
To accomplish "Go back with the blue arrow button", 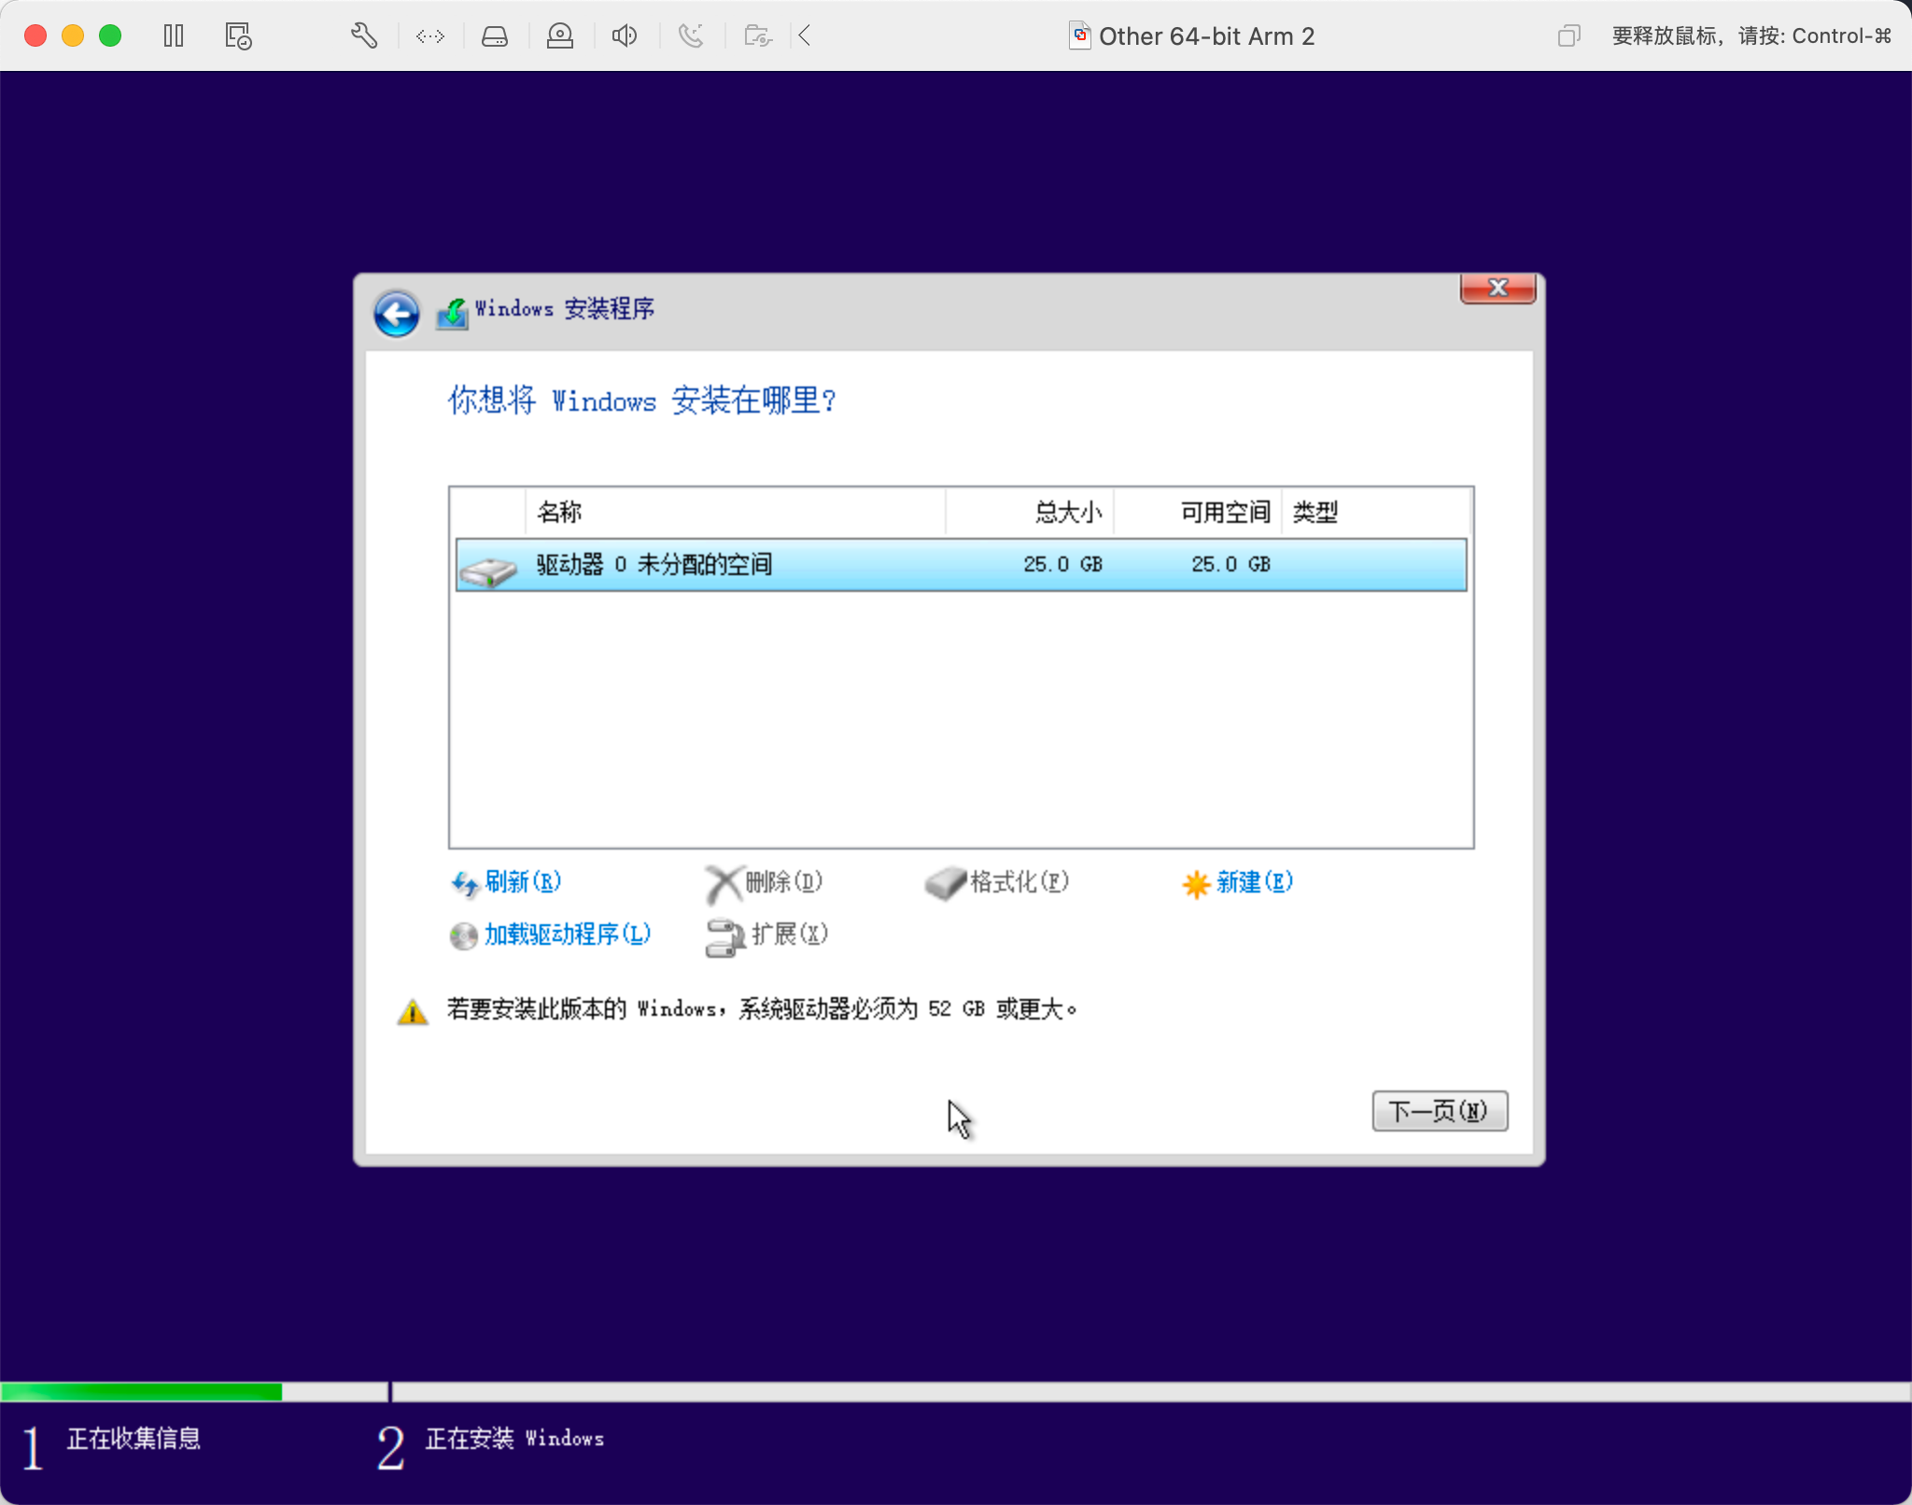I will [397, 314].
